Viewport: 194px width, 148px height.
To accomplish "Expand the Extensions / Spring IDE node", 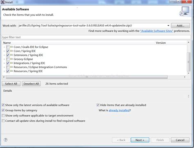I will click(x=4, y=55).
